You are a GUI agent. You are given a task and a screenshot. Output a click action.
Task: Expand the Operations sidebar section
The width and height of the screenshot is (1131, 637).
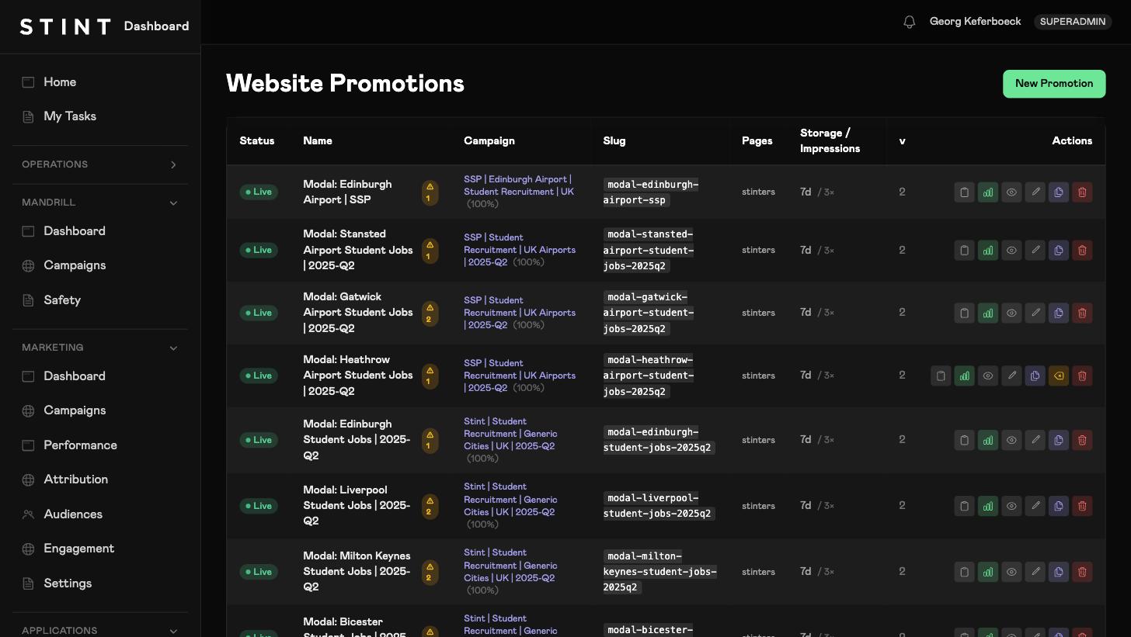(100, 164)
